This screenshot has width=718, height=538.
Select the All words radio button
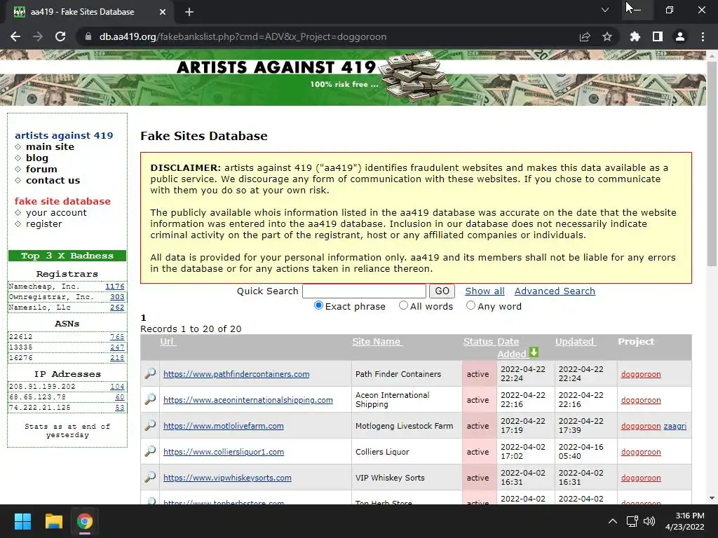403,305
